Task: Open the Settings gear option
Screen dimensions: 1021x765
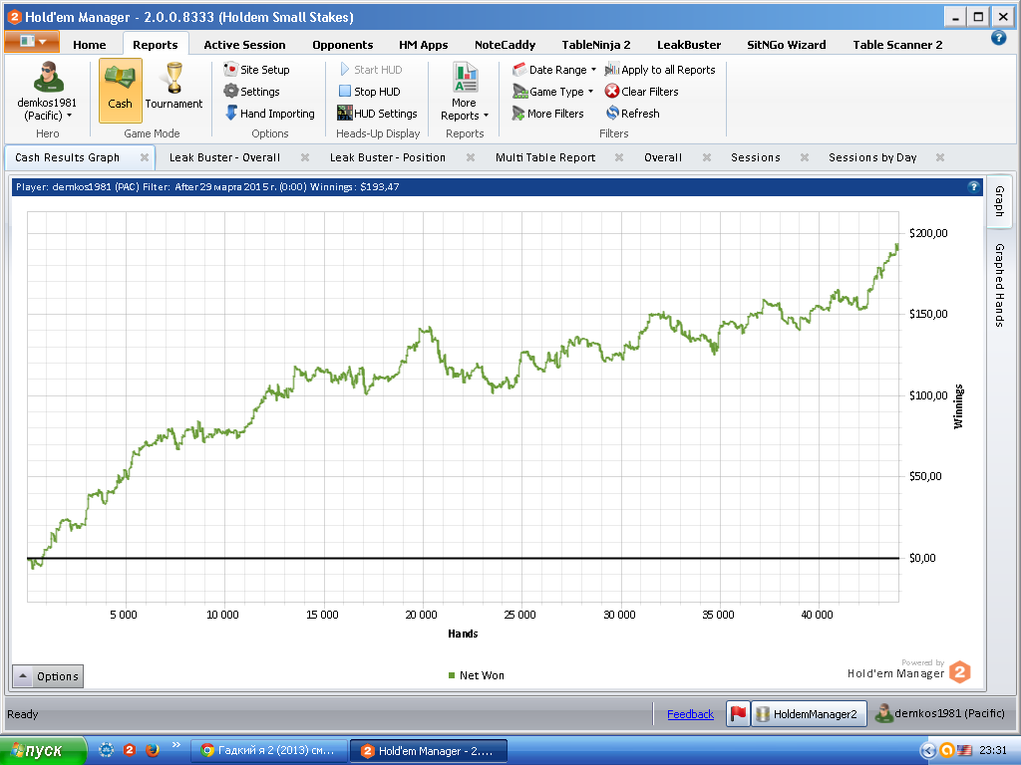Action: (x=251, y=92)
